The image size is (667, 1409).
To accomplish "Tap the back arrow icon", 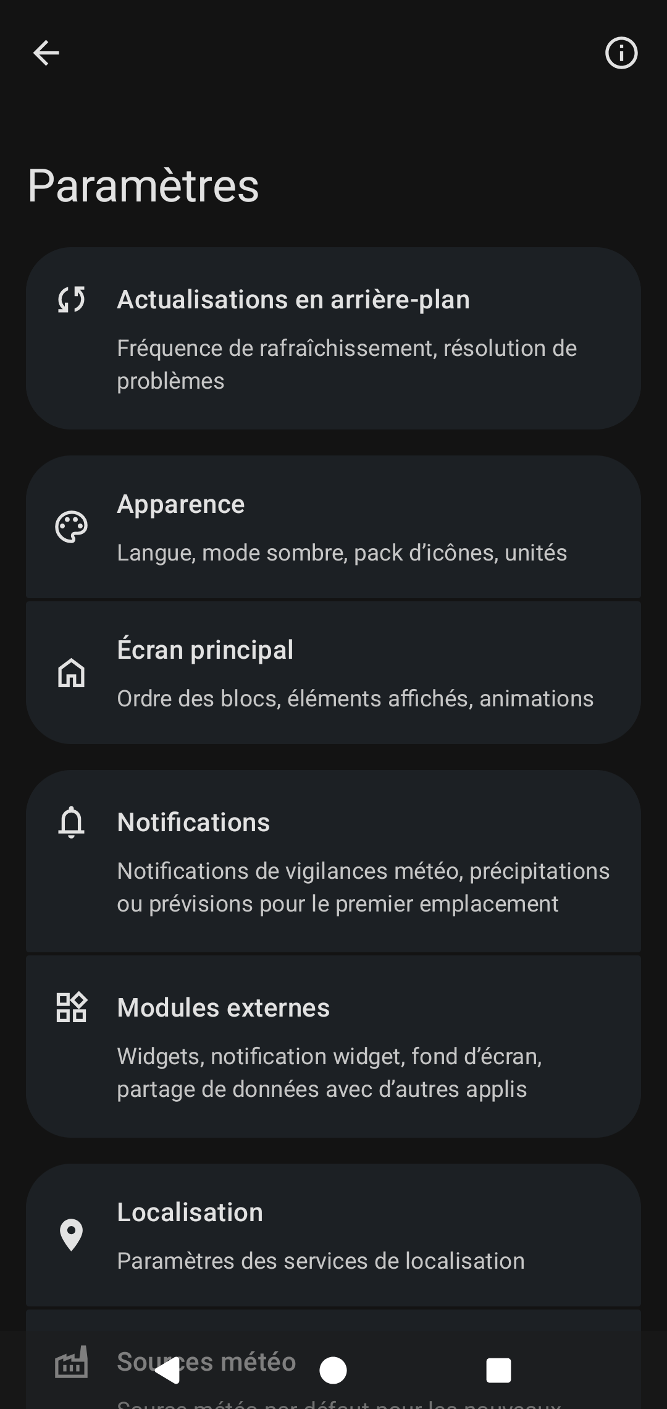I will tap(46, 53).
